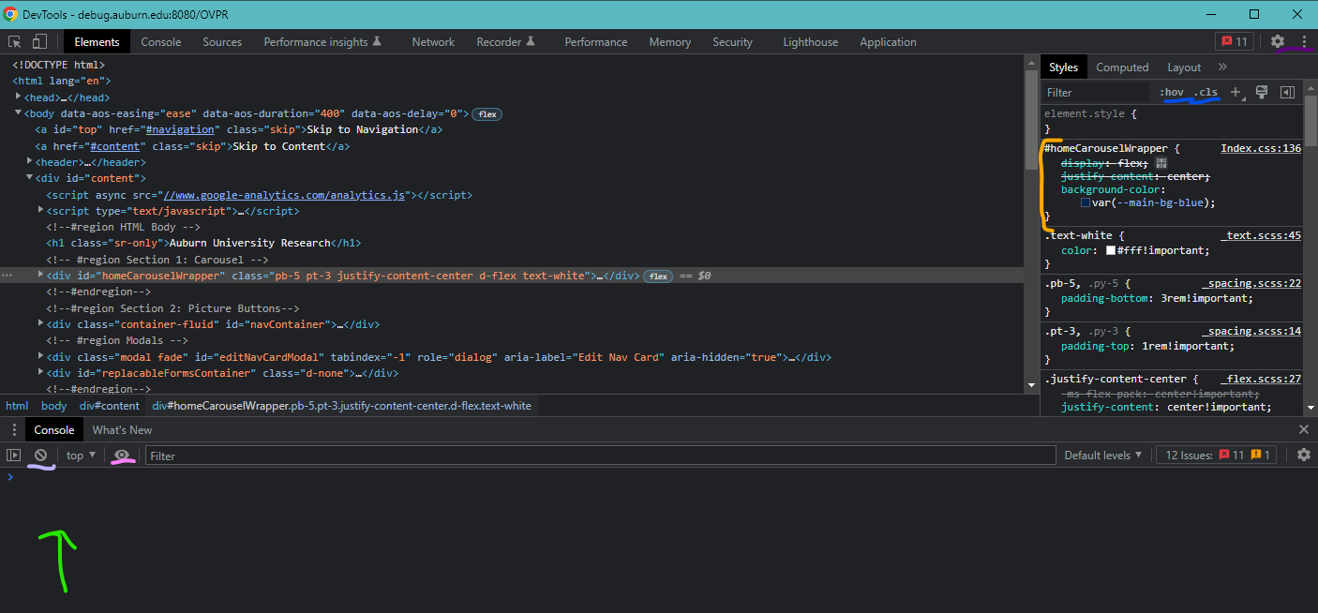The image size is (1318, 613).
Task: Toggle the device toolbar icon
Action: point(39,41)
